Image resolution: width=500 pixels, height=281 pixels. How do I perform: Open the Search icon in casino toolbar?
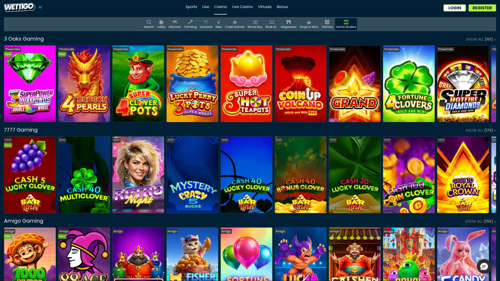(149, 24)
